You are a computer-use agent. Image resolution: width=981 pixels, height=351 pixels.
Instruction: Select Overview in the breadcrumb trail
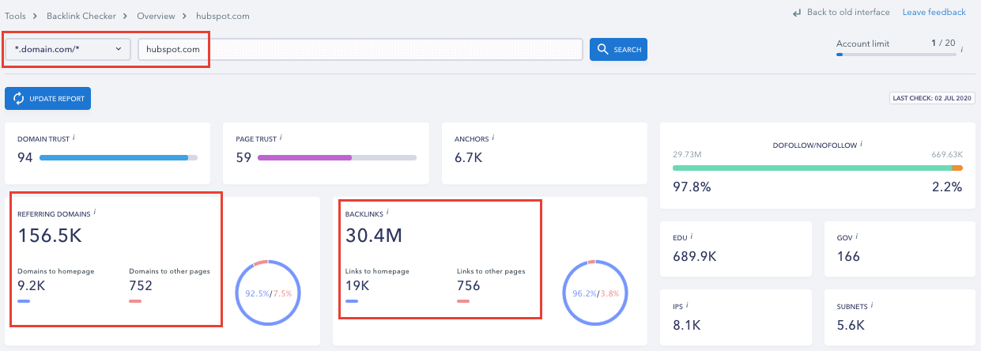click(x=154, y=15)
